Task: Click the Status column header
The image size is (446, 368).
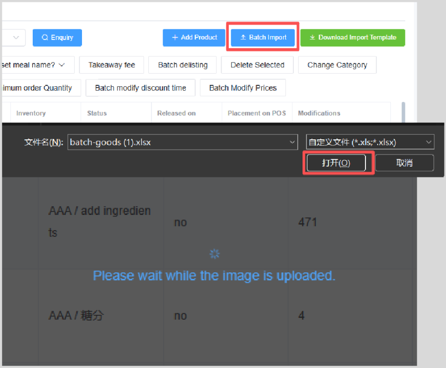Action: pos(97,113)
